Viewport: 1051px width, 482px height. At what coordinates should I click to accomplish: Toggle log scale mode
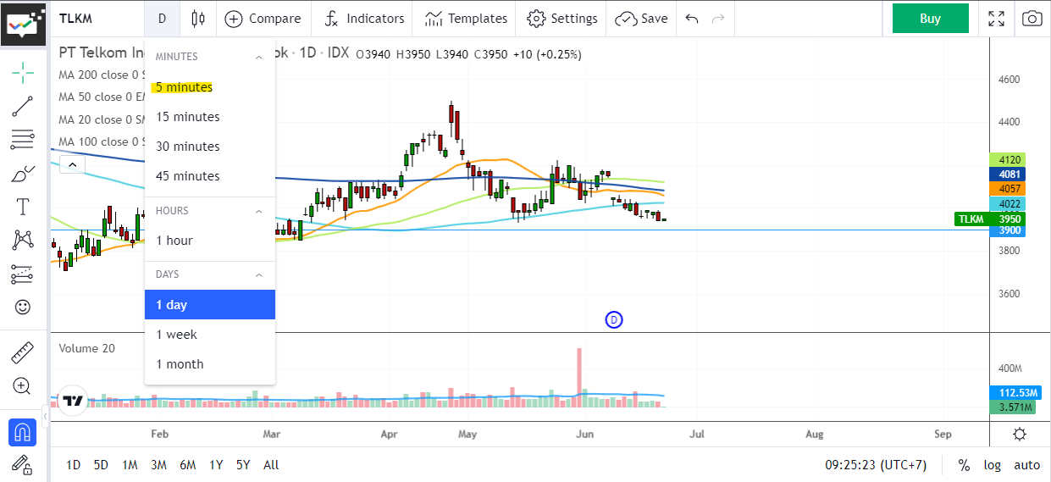[992, 465]
